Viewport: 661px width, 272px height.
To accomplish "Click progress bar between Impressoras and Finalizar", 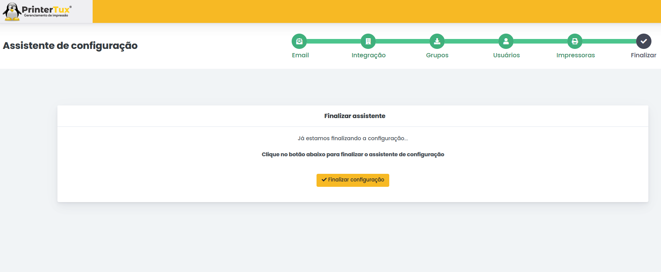I will click(x=609, y=41).
